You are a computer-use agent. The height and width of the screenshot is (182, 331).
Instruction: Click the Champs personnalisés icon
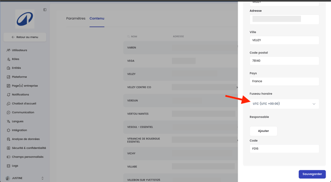[x=8, y=157]
